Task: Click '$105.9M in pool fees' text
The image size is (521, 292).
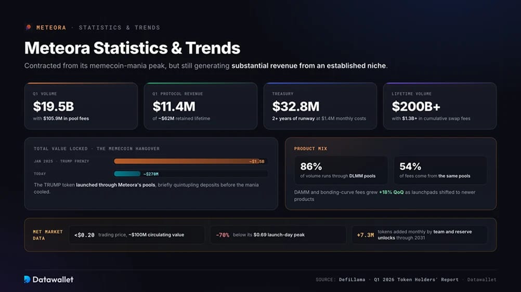Action: point(66,118)
